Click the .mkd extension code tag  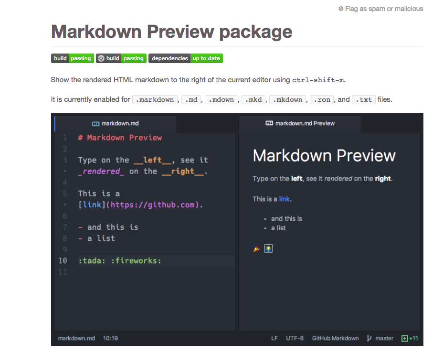253,99
